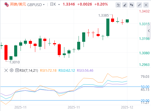Click the RSI(7,14,21) indicator title
The width and height of the screenshot is (151, 111).
coord(29,71)
